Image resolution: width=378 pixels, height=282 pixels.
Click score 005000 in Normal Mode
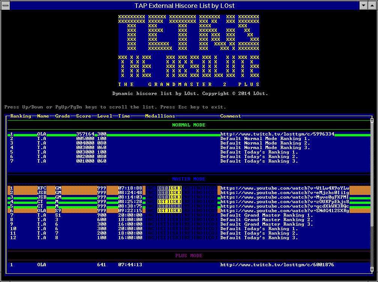pyautogui.click(x=85, y=139)
